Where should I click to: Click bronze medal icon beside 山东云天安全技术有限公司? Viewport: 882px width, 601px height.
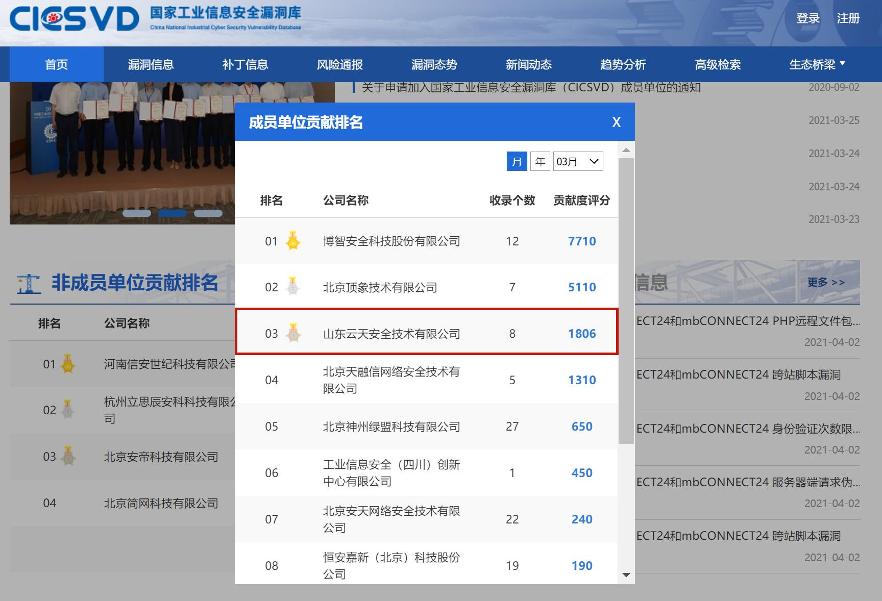293,333
